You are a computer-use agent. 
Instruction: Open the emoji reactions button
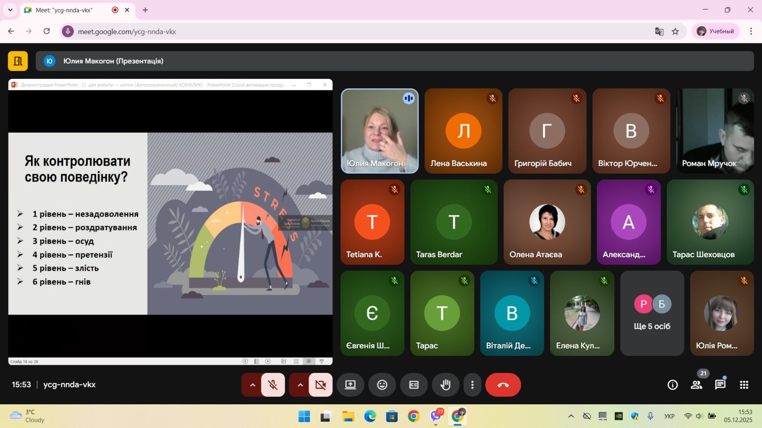tap(382, 385)
